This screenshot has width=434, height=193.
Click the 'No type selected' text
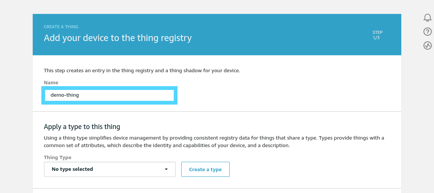[x=72, y=169]
